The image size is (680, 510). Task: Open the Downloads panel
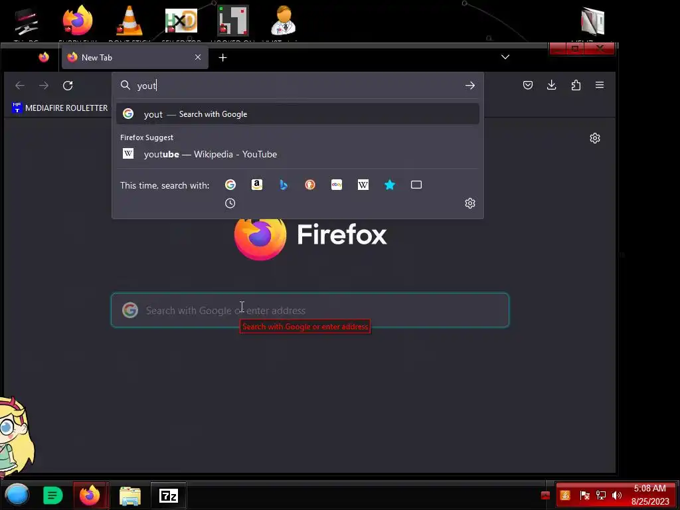552,85
